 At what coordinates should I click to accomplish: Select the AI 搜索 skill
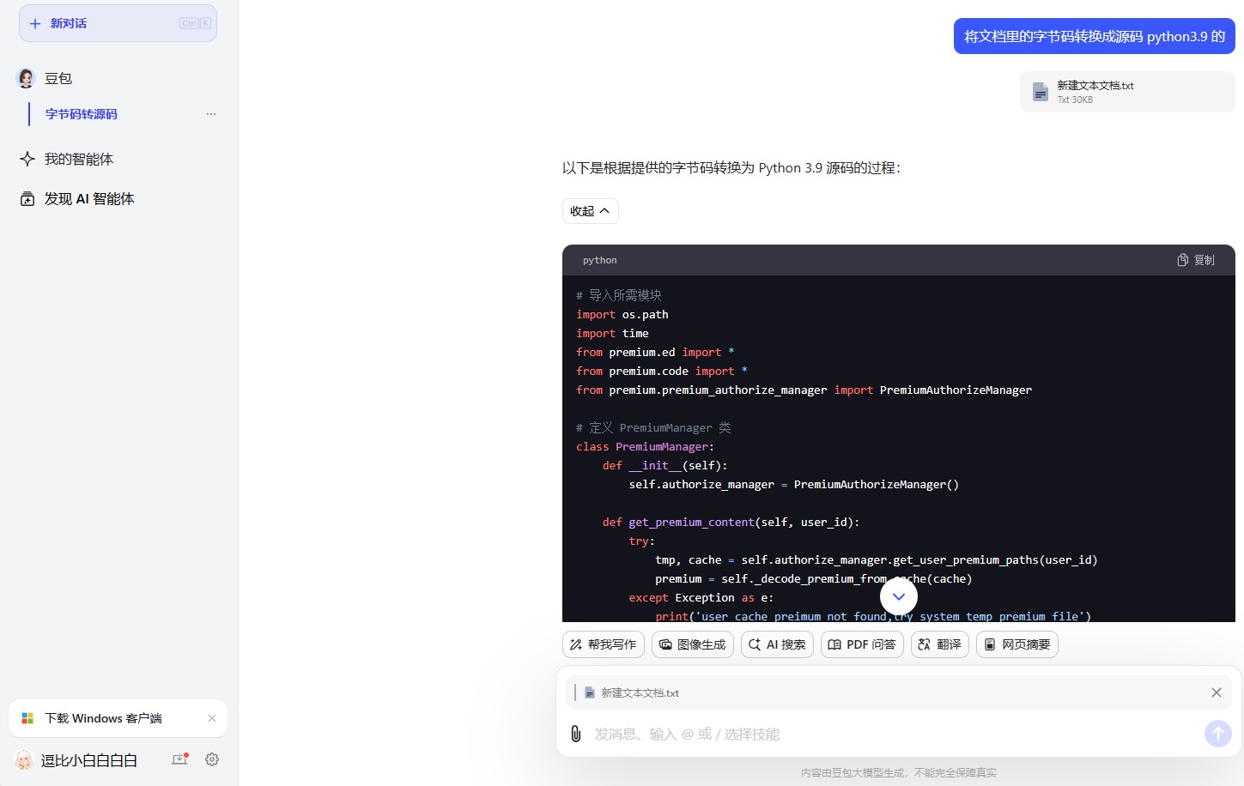pos(777,644)
